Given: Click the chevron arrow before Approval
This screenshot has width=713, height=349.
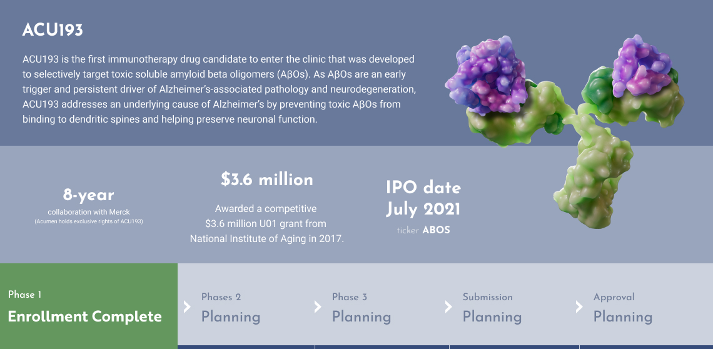Looking at the screenshot, I should [x=579, y=306].
